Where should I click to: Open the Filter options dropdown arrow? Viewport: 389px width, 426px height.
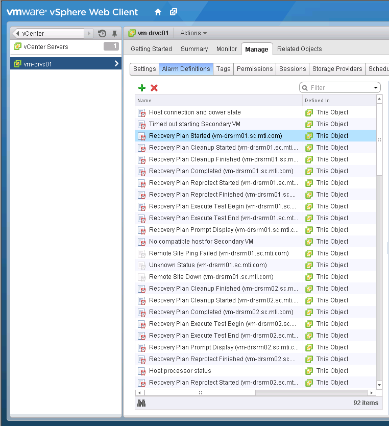coord(376,88)
